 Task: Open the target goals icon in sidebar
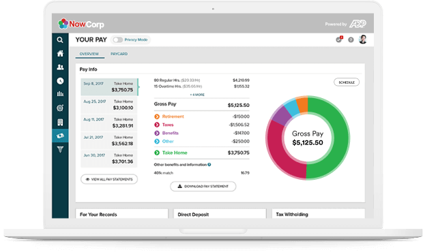coord(60,108)
